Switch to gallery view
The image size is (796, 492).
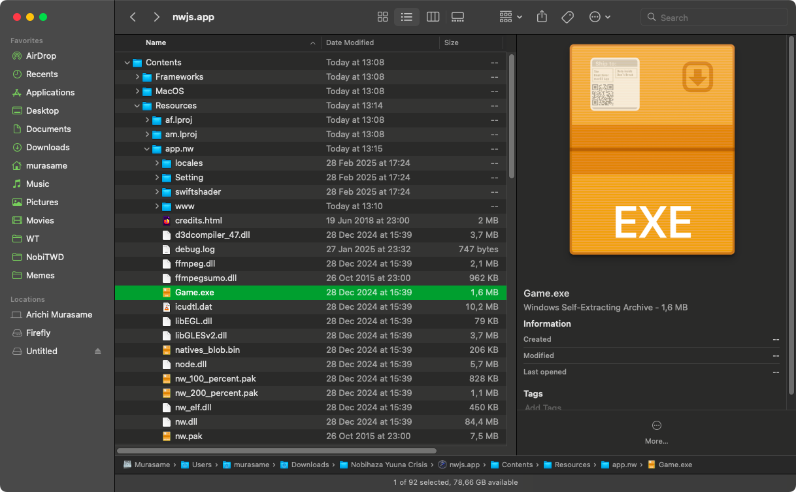(x=457, y=18)
